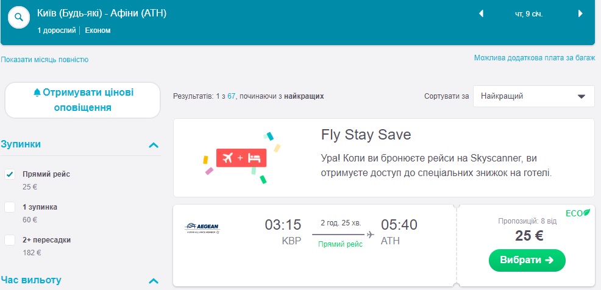601x290 pixels.
Task: Click the plane icon on flight route
Action: 370,234
